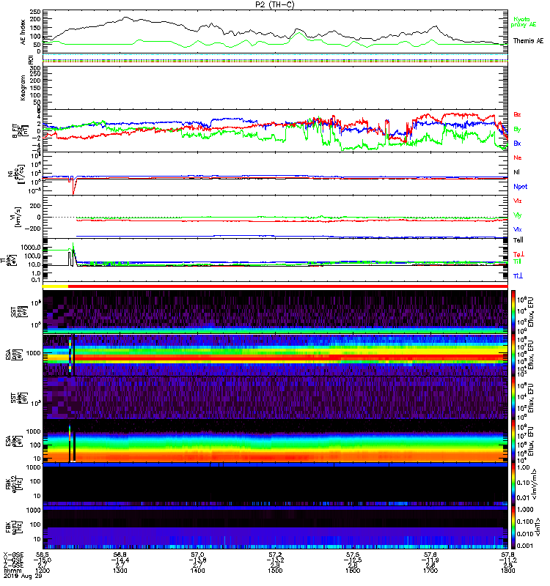Click the "1500" time tick label
The height and width of the screenshot is (586, 550).
point(275,571)
